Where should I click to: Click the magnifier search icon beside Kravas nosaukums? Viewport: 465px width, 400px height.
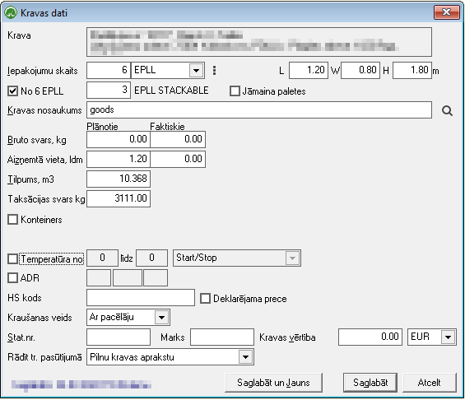(x=447, y=110)
